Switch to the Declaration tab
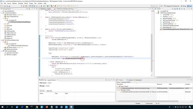This screenshot has width=193, height=109. pyautogui.click(x=138, y=80)
